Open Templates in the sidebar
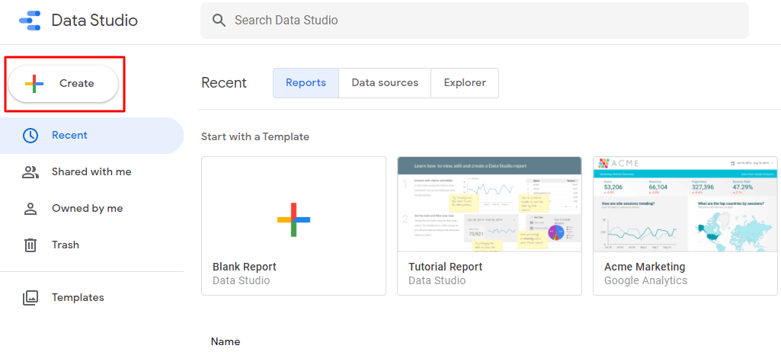 [91, 298]
